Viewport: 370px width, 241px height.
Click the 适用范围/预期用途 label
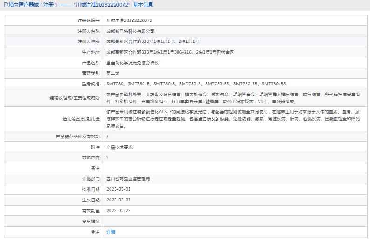[x=81, y=119]
